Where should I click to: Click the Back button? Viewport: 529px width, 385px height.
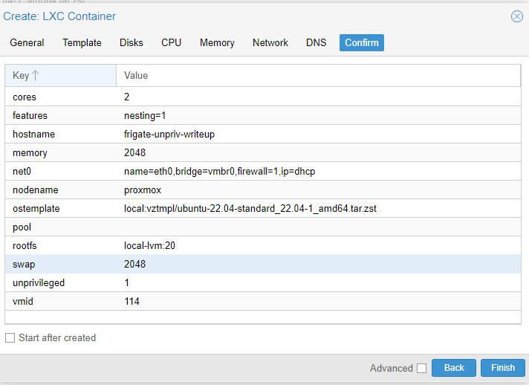click(454, 368)
